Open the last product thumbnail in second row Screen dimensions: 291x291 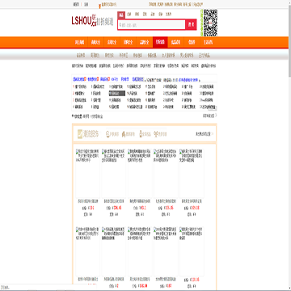point(192,251)
